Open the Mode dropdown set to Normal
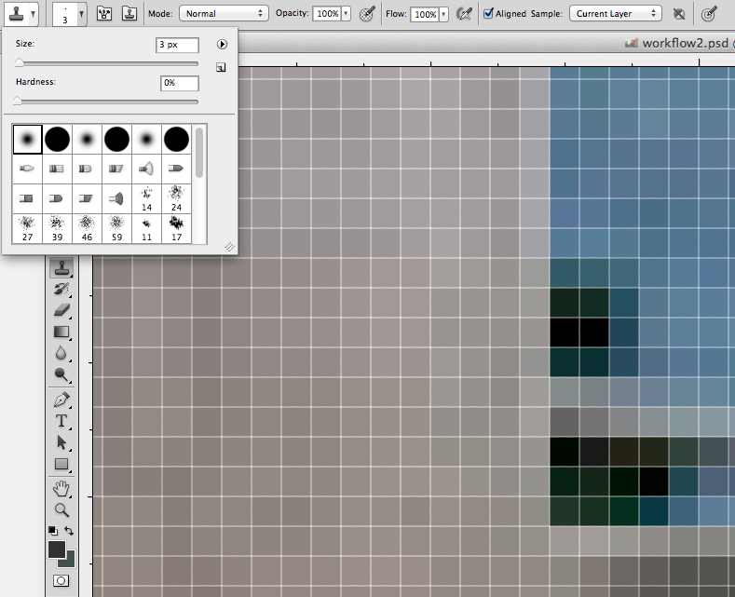The width and height of the screenshot is (735, 597). point(225,14)
